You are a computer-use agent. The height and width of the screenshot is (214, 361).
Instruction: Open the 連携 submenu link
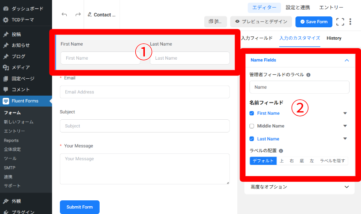tap(8, 177)
